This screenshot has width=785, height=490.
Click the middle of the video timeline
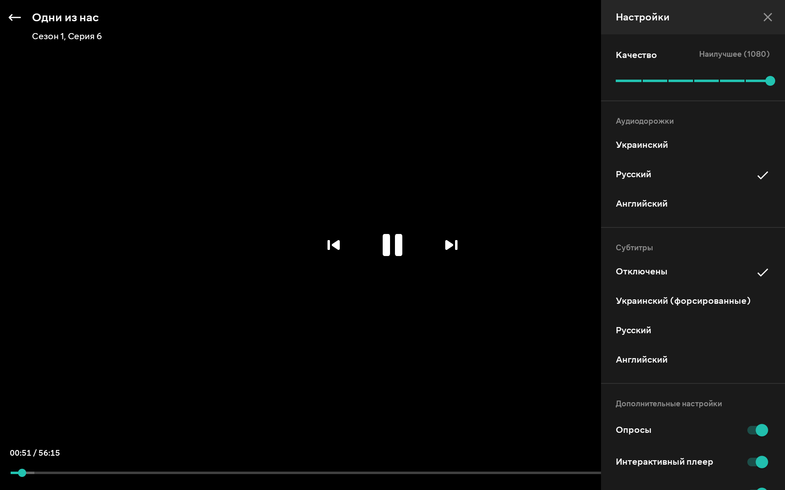tap(305, 473)
